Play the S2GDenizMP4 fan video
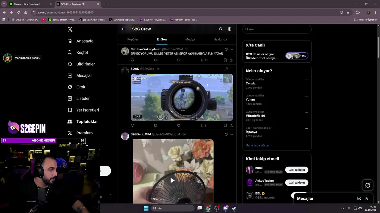This screenshot has height=213, width=380. pos(172,180)
